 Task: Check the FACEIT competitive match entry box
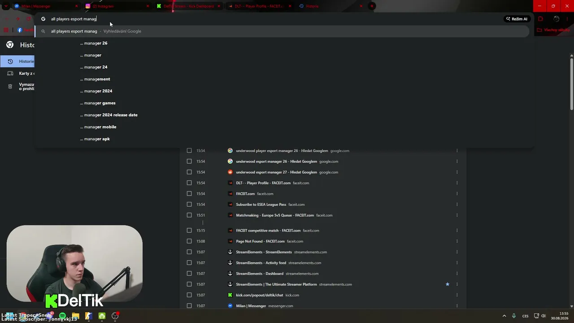click(x=189, y=231)
